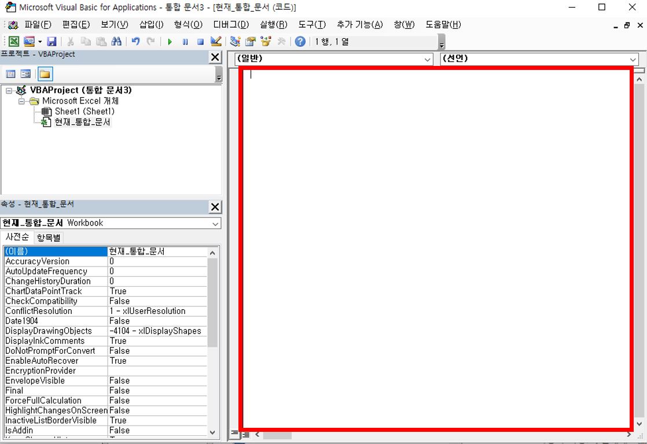Click Procedure View button below code pane

pos(234,434)
